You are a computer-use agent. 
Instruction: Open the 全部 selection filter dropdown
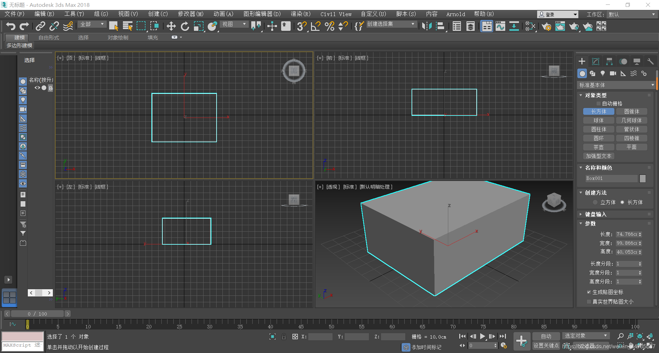coord(92,24)
